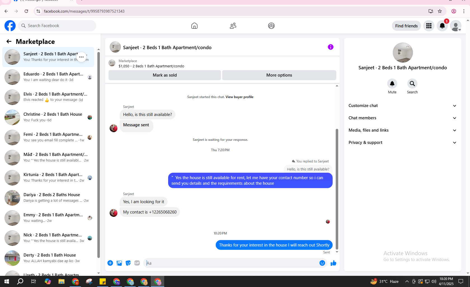Click the conversation list scrollbar

click(98, 155)
